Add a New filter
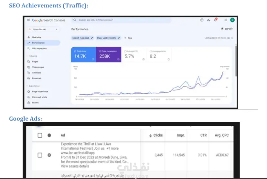The height and width of the screenshot is (179, 267). [128, 38]
